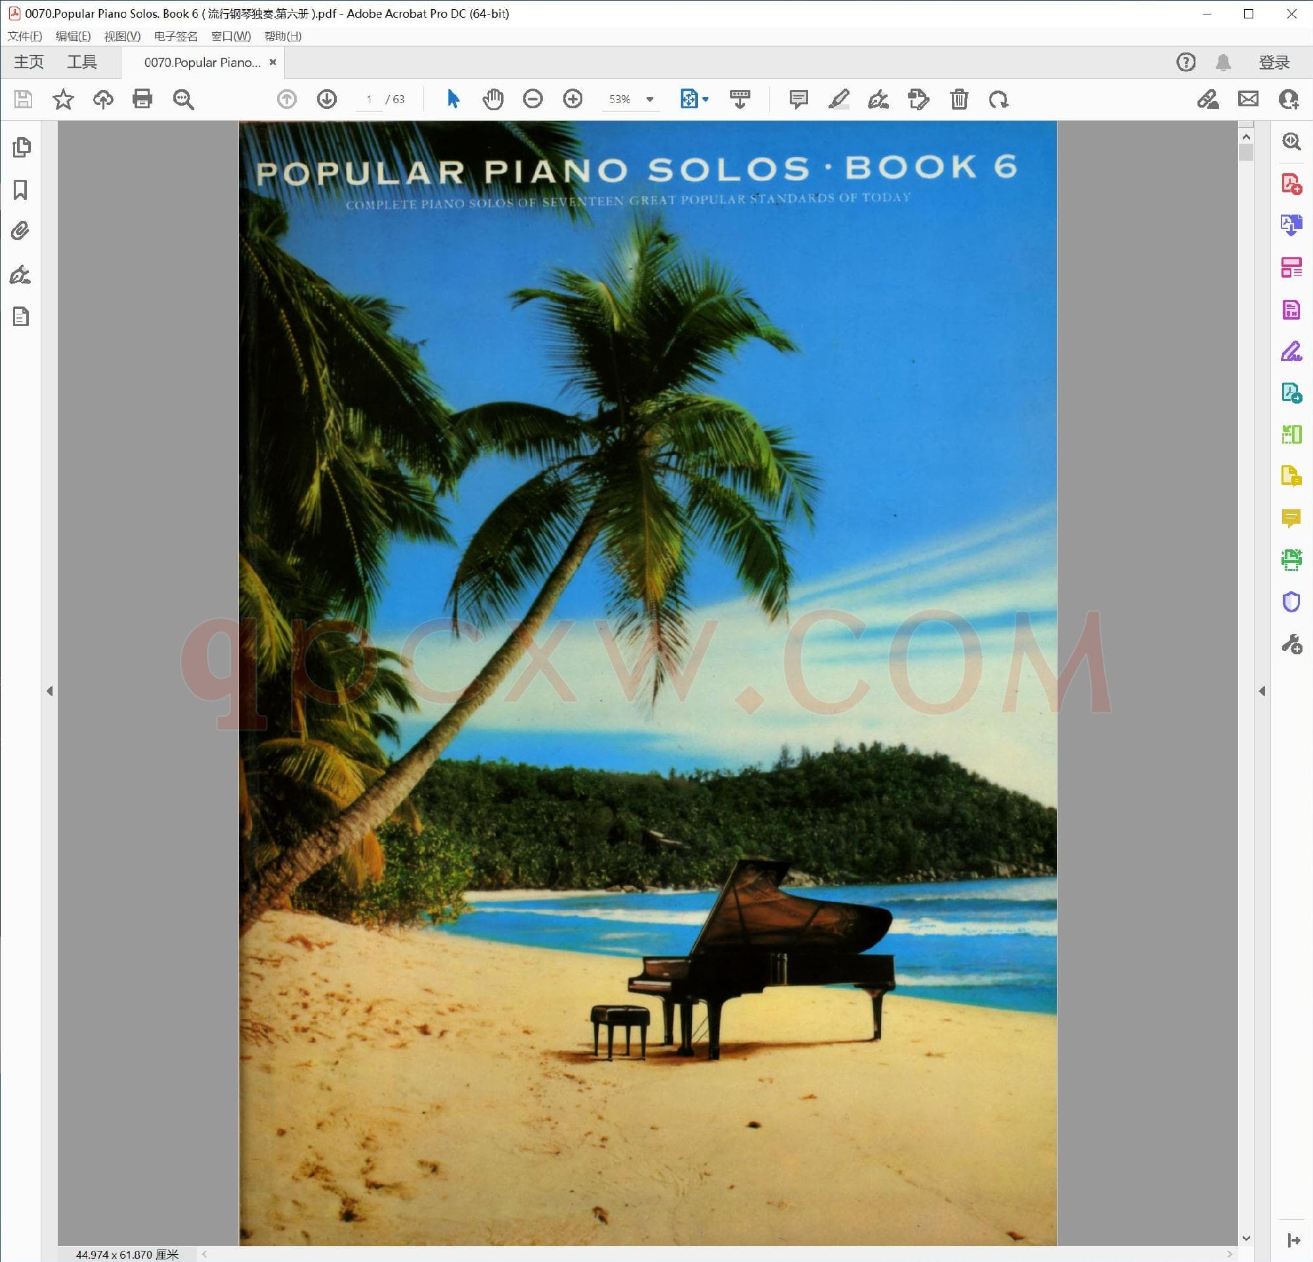Click the Save file button
Screen dimensions: 1313x1262
click(x=23, y=99)
